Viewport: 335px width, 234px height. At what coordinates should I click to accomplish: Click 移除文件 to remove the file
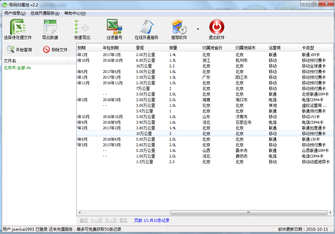tap(55, 50)
